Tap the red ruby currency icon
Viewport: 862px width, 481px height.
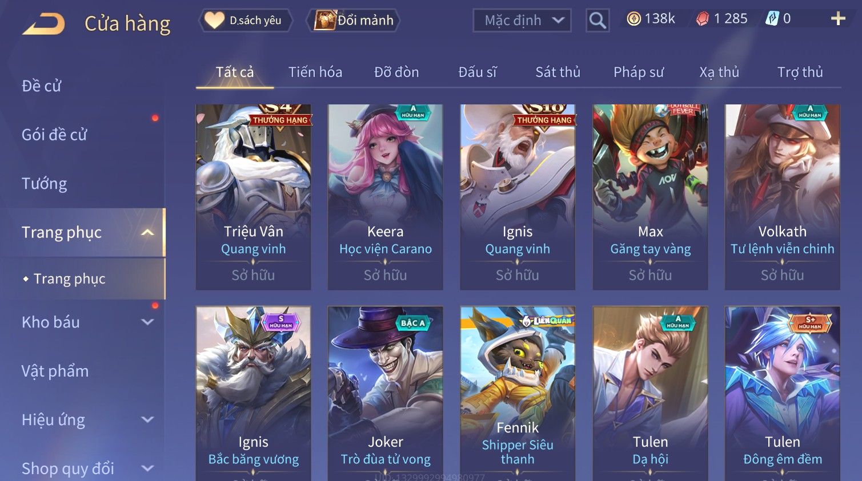click(702, 19)
